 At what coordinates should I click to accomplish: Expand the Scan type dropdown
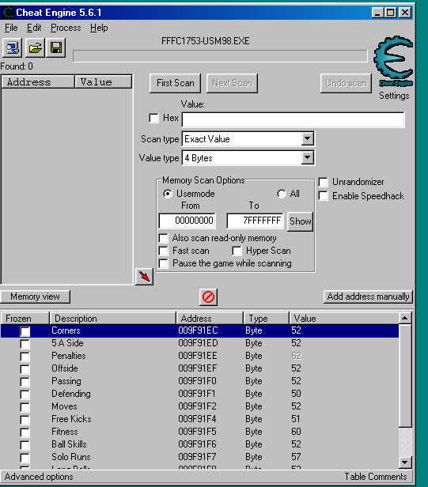(307, 139)
